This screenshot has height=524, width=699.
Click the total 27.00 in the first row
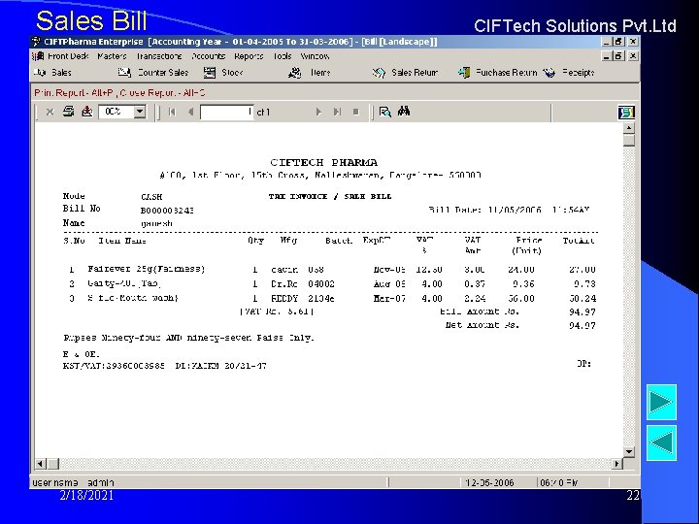tap(582, 270)
